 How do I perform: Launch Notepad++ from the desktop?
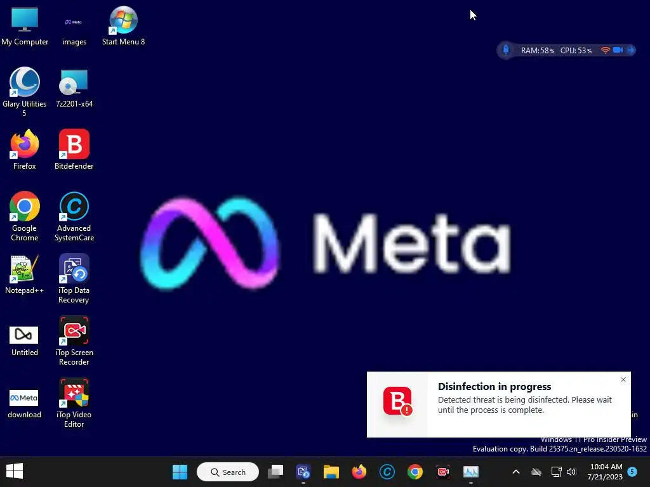pos(25,274)
